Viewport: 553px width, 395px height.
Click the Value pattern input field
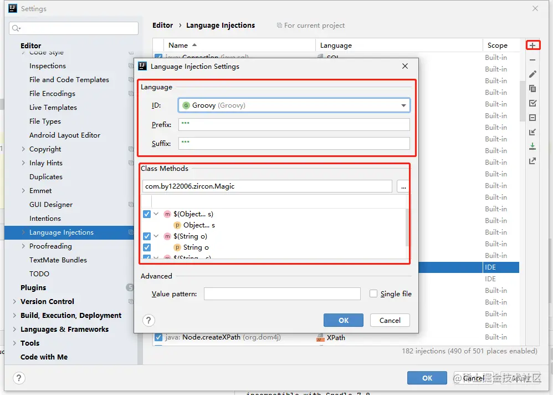coord(282,293)
